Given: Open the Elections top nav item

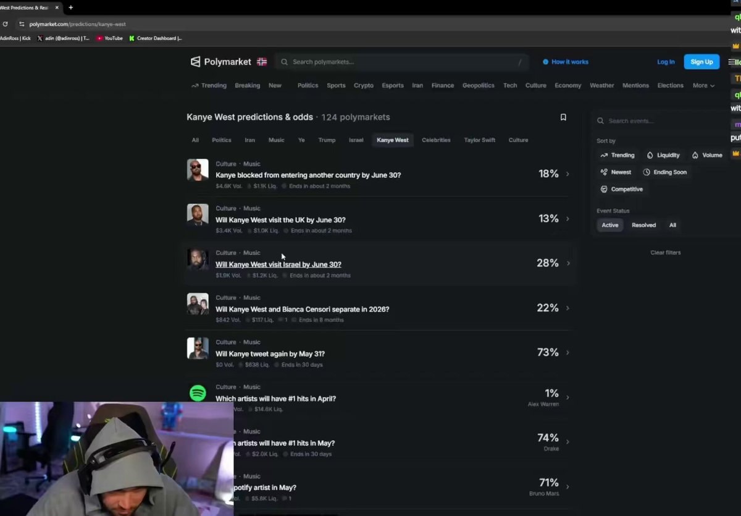Looking at the screenshot, I should (x=671, y=85).
